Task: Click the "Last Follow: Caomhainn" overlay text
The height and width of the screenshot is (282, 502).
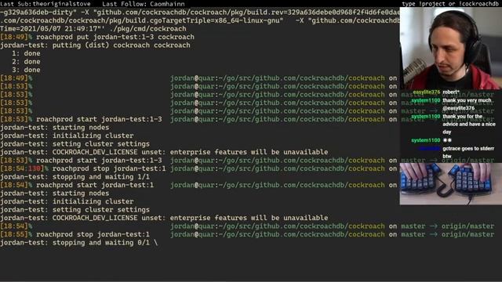Action: click(144, 4)
